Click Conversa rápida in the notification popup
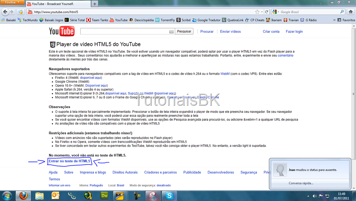The height and width of the screenshot is (201, 356). pyautogui.click(x=301, y=183)
